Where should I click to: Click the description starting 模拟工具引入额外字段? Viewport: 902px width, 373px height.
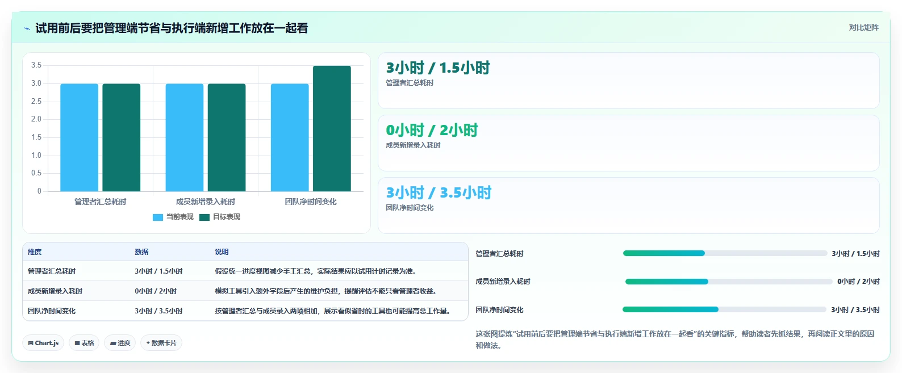[x=327, y=291]
